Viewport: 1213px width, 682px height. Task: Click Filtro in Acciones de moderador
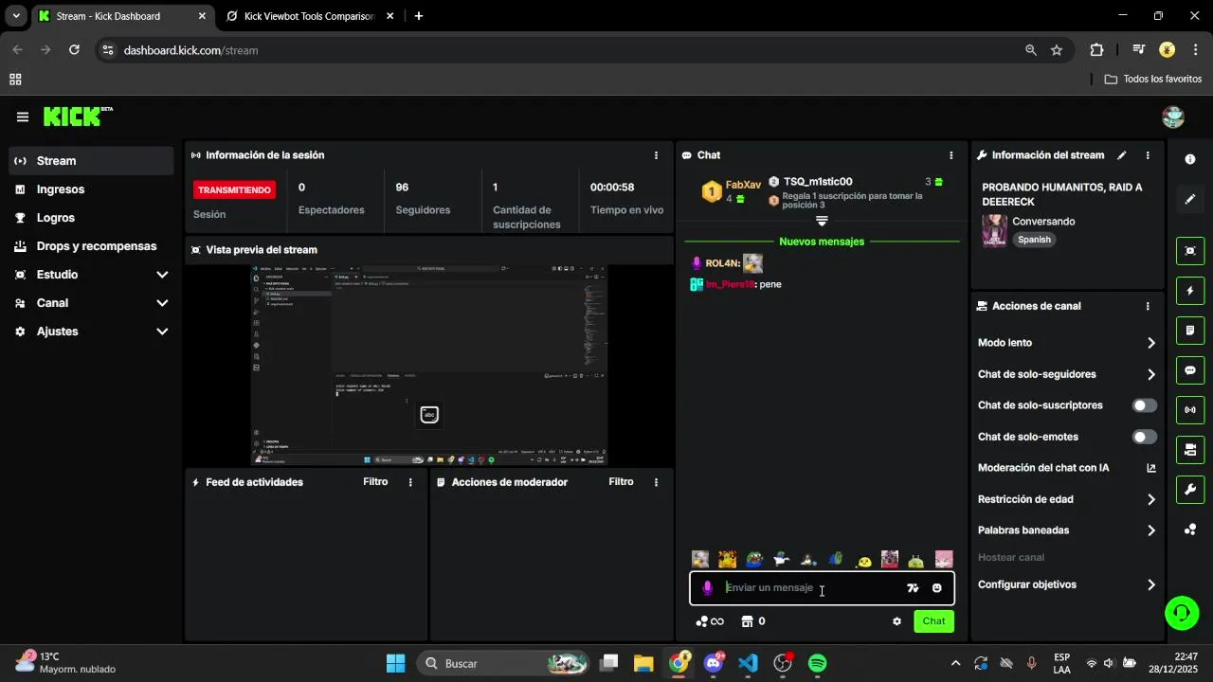tap(621, 482)
